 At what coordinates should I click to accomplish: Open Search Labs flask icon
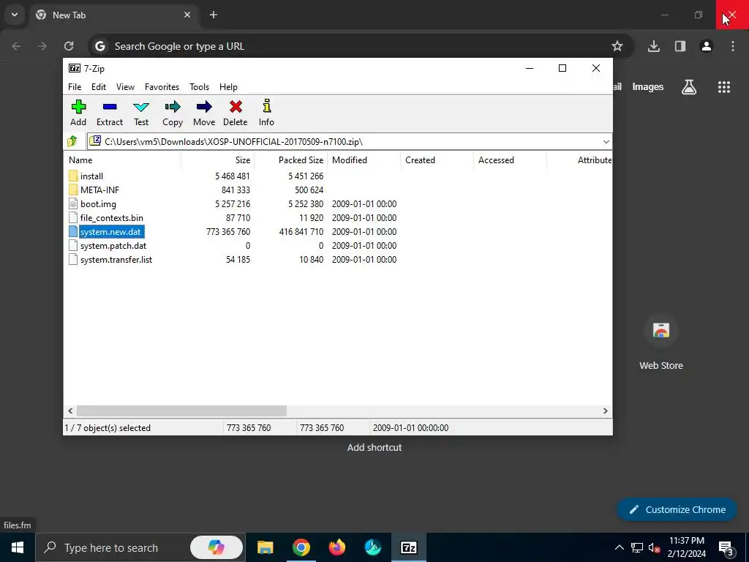pyautogui.click(x=689, y=87)
